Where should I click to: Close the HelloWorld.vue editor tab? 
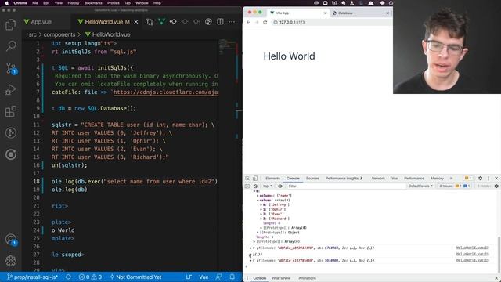tap(136, 22)
